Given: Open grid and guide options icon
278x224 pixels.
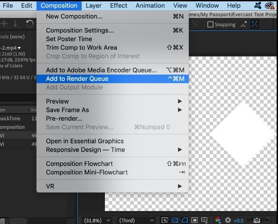Looking at the screenshot, I should (x=204, y=220).
